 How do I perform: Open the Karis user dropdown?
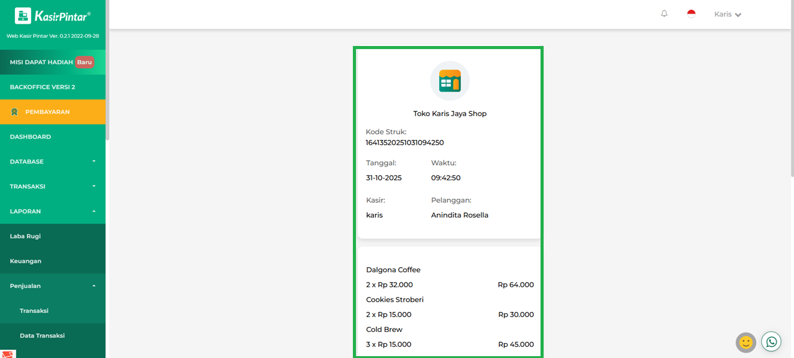point(728,14)
